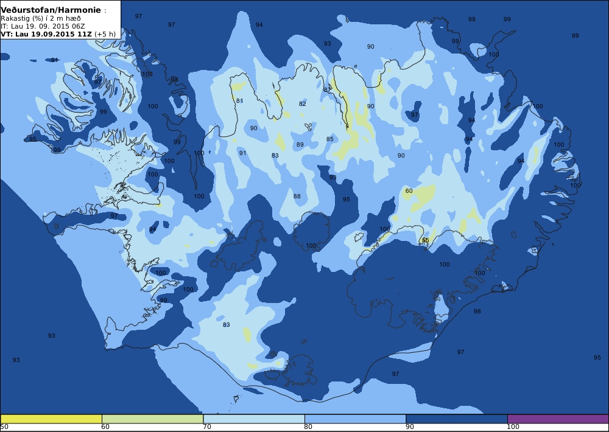Image resolution: width=609 pixels, height=432 pixels.
Task: Select the light green 60–70 legend segment
Action: click(x=152, y=419)
